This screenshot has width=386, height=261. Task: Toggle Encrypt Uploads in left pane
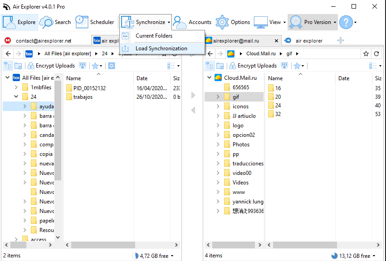coord(51,66)
